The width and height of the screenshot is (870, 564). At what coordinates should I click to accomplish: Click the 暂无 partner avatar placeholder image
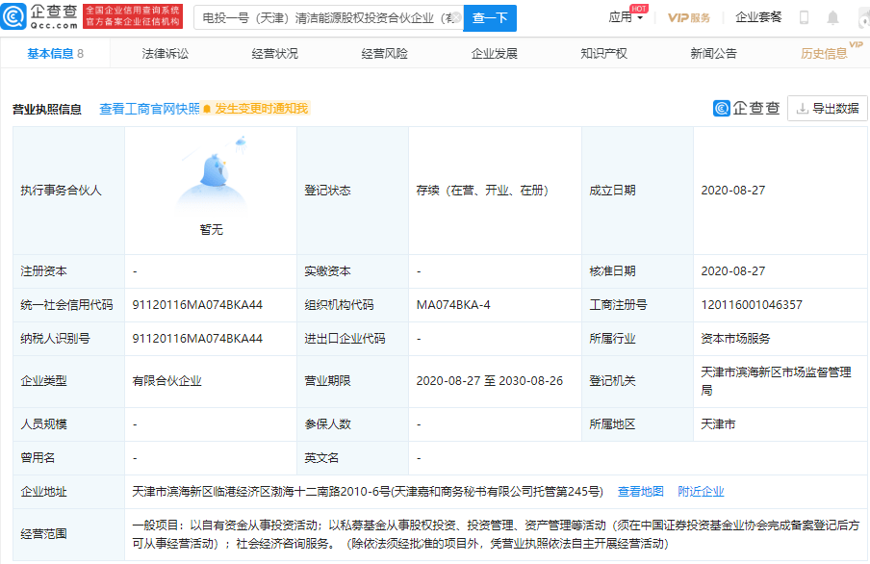[210, 181]
